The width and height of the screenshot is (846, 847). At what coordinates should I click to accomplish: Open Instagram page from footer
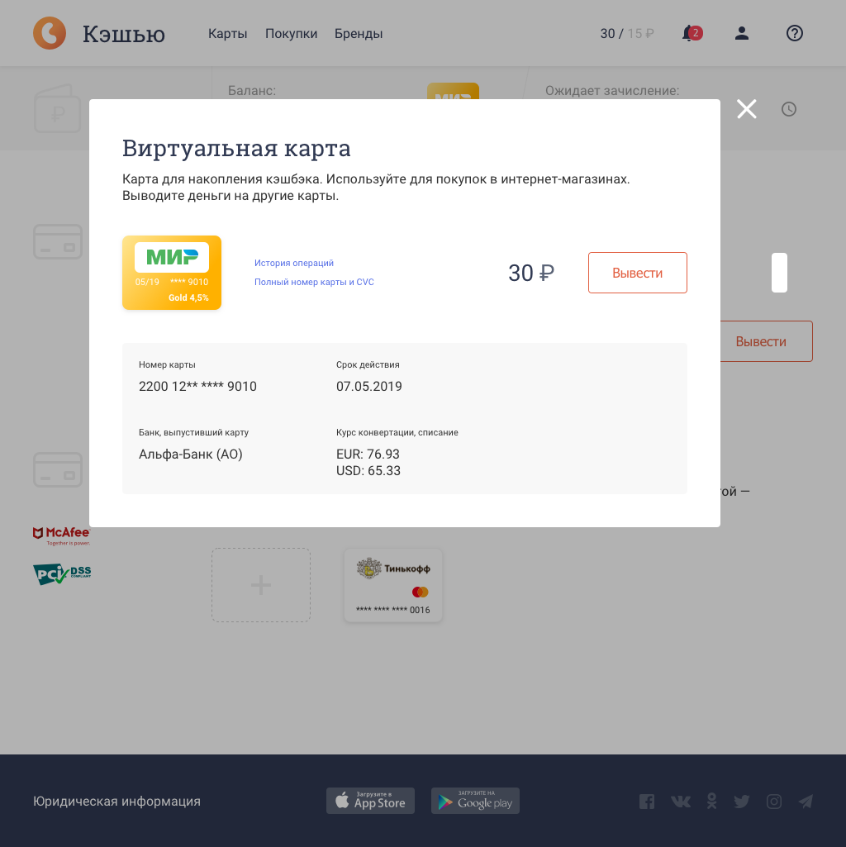[774, 801]
